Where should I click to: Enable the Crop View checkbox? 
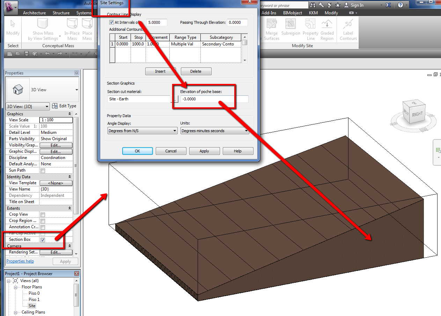(x=43, y=215)
